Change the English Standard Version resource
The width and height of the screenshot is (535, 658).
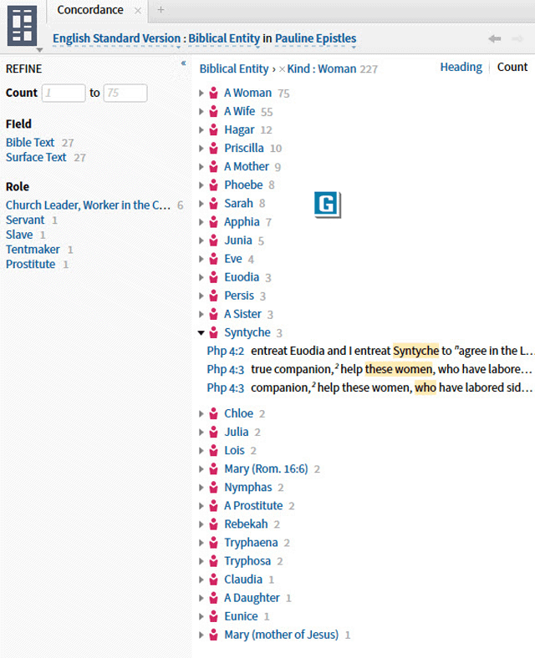116,38
